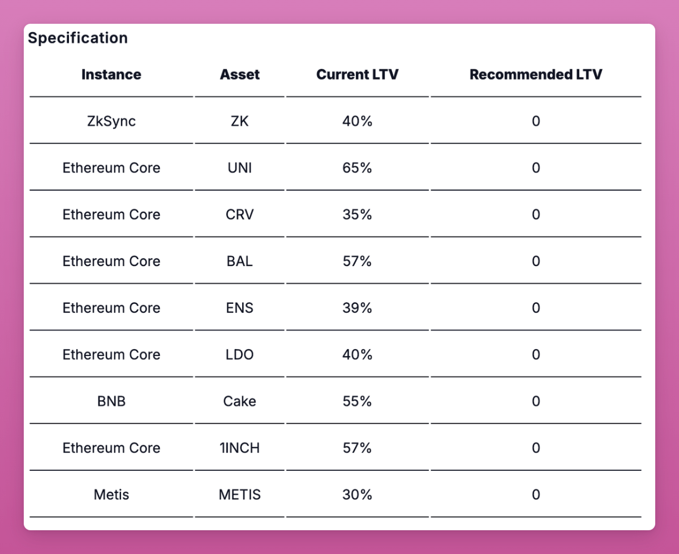Select the 30% Current LTV value

point(357,495)
